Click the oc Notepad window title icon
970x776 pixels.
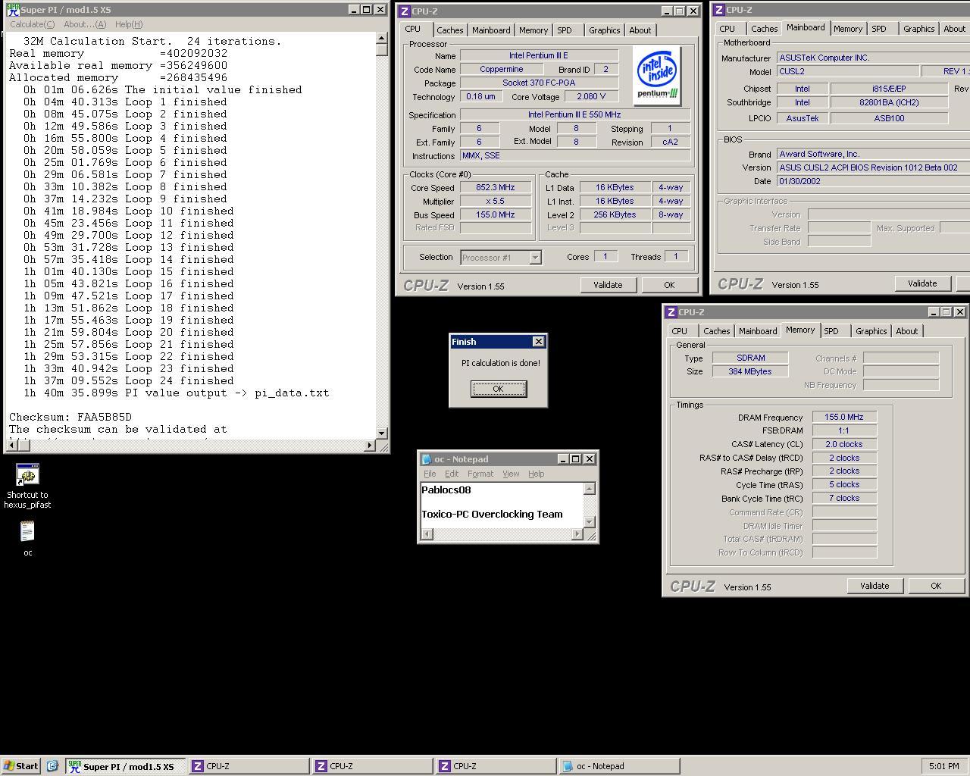(427, 459)
